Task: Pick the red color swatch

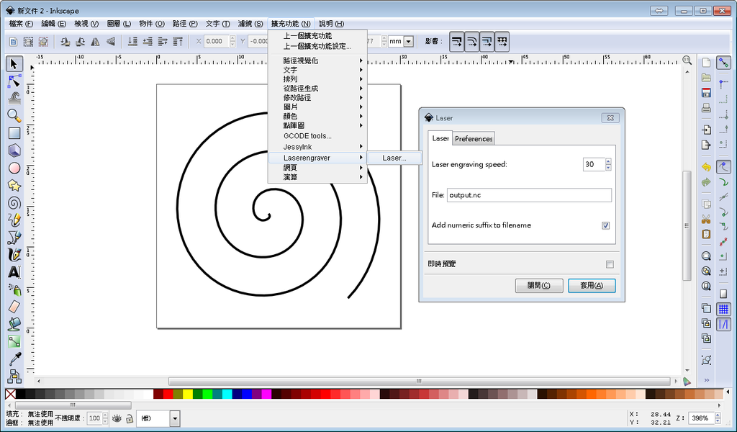Action: (x=168, y=394)
